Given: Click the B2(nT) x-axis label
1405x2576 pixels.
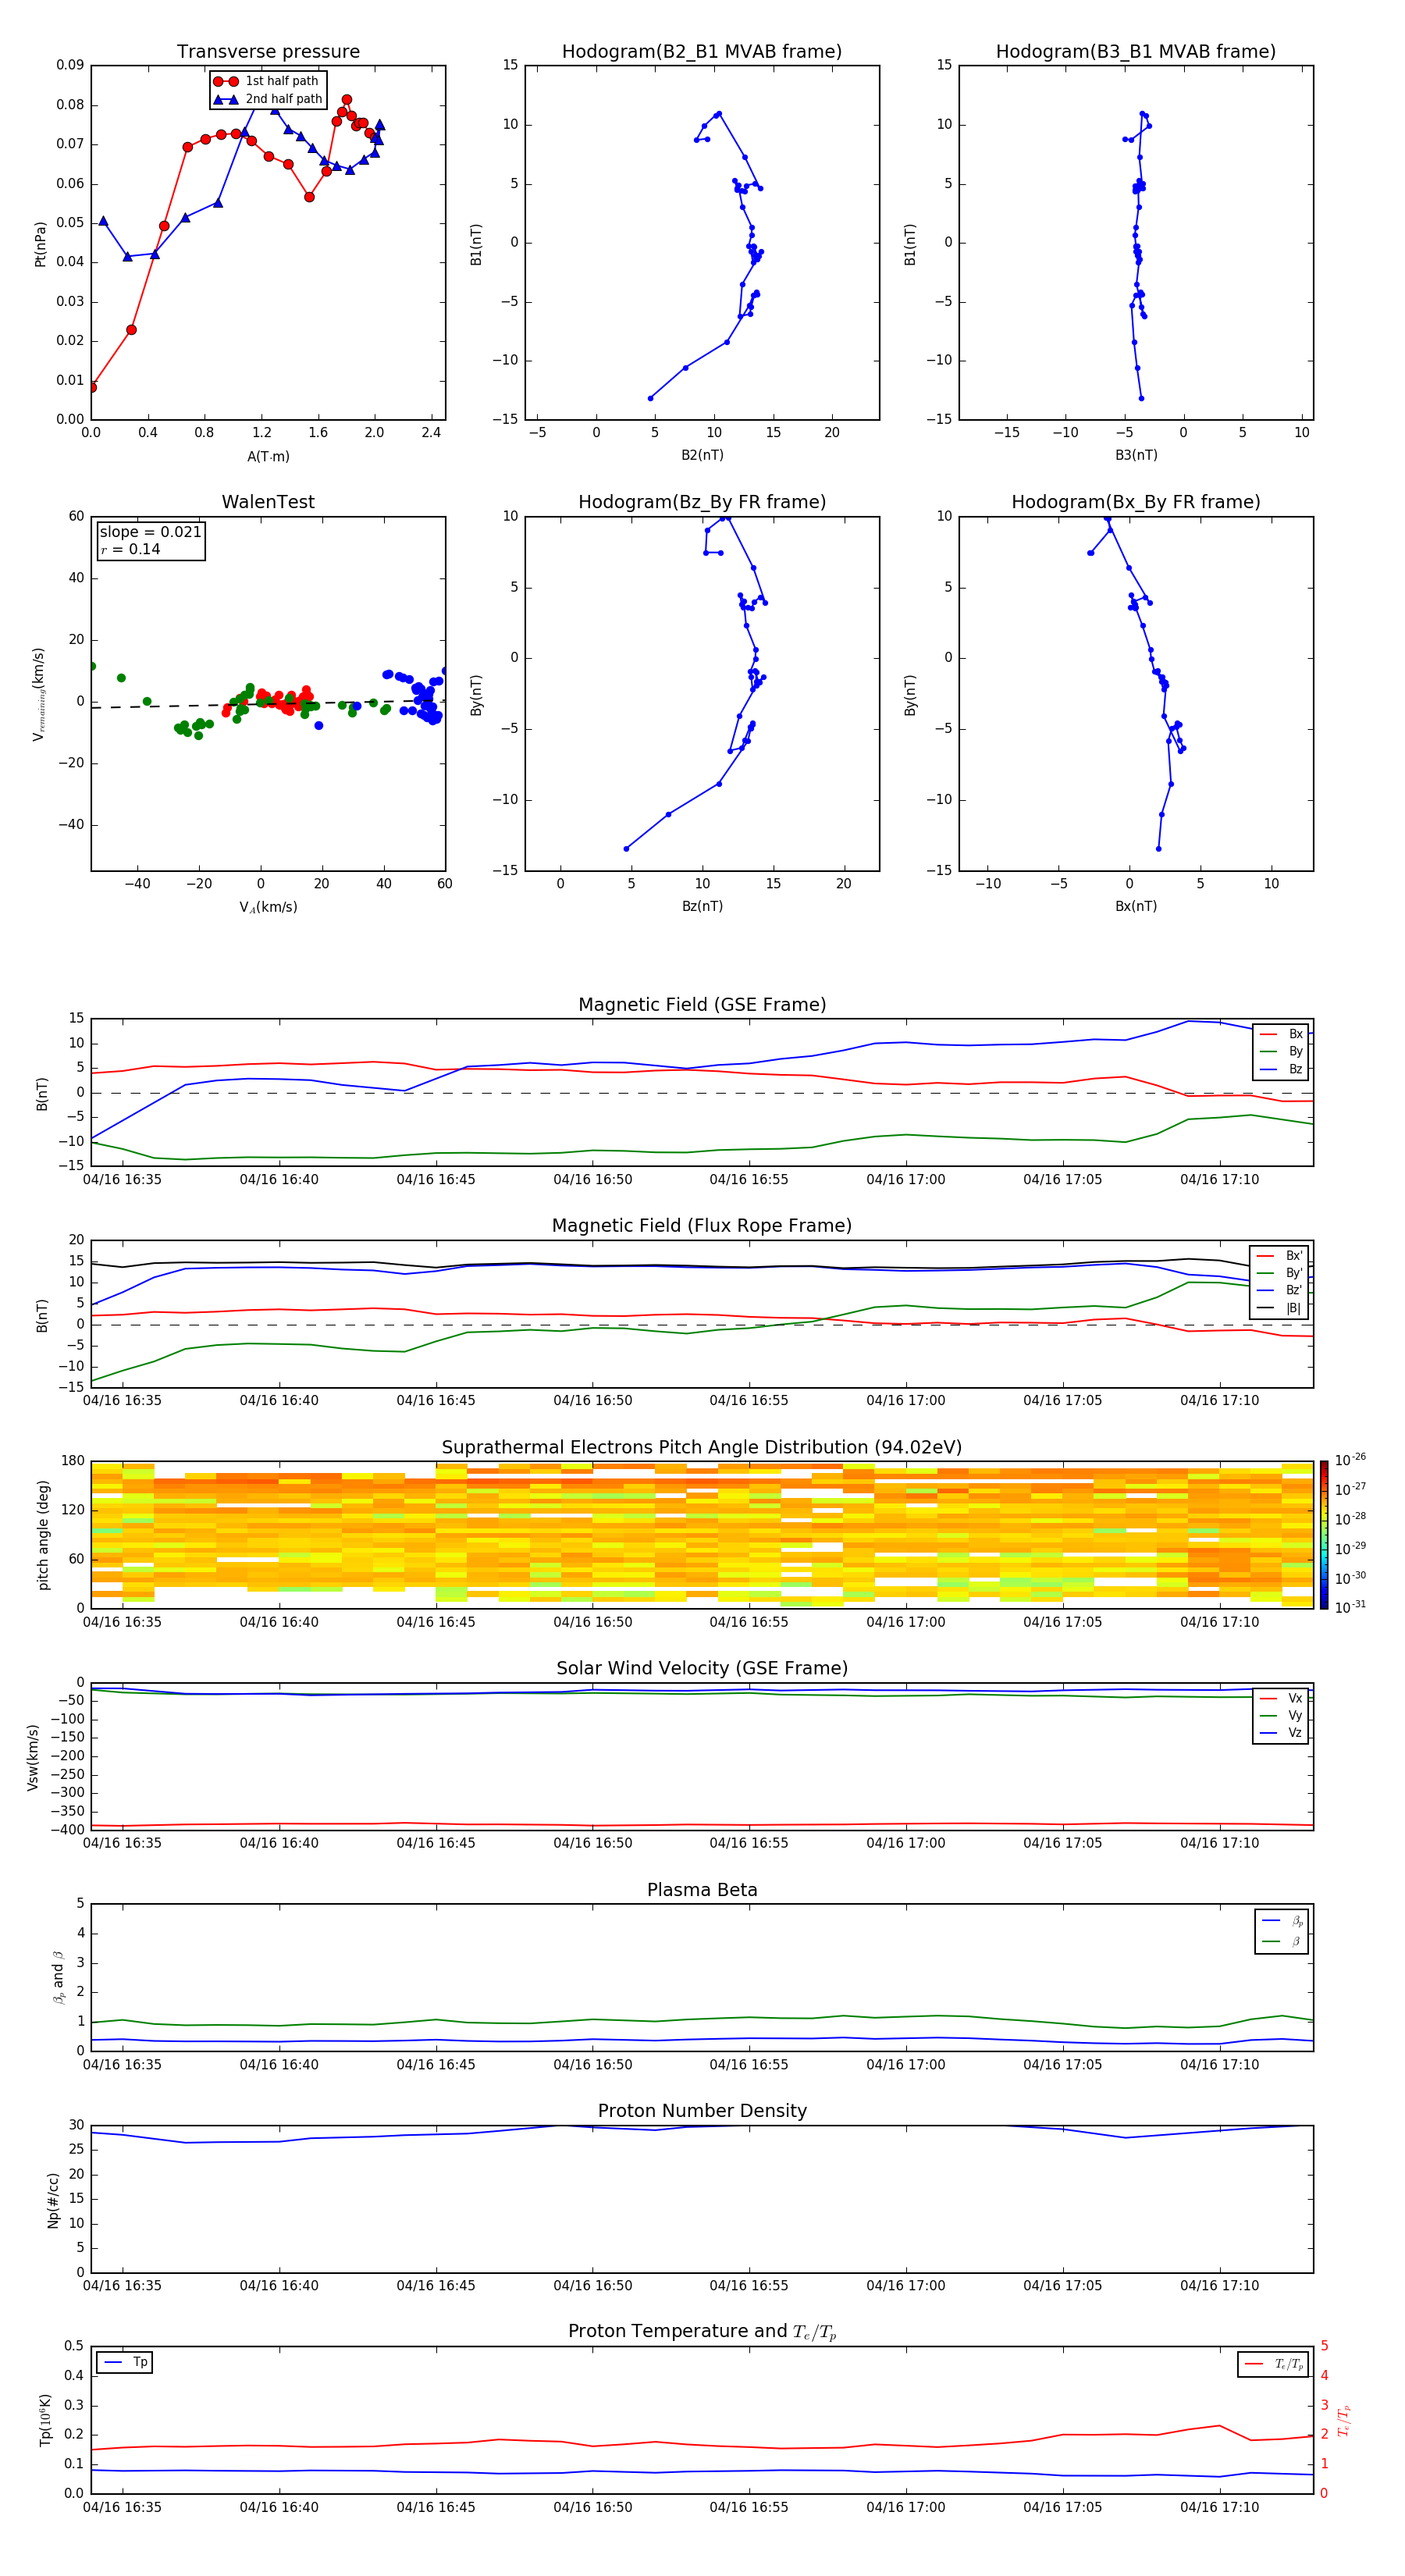Looking at the screenshot, I should (x=702, y=455).
